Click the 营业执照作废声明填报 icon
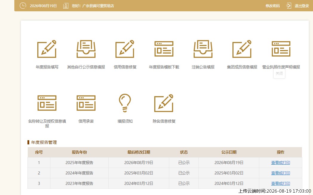313x195 pixels. tap(281, 49)
